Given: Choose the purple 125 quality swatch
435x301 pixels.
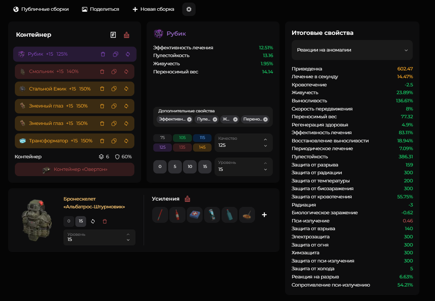Looking at the screenshot, I should coord(162,147).
